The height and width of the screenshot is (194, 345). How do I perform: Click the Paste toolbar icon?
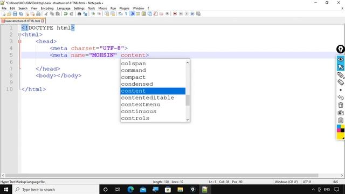coord(58,13)
